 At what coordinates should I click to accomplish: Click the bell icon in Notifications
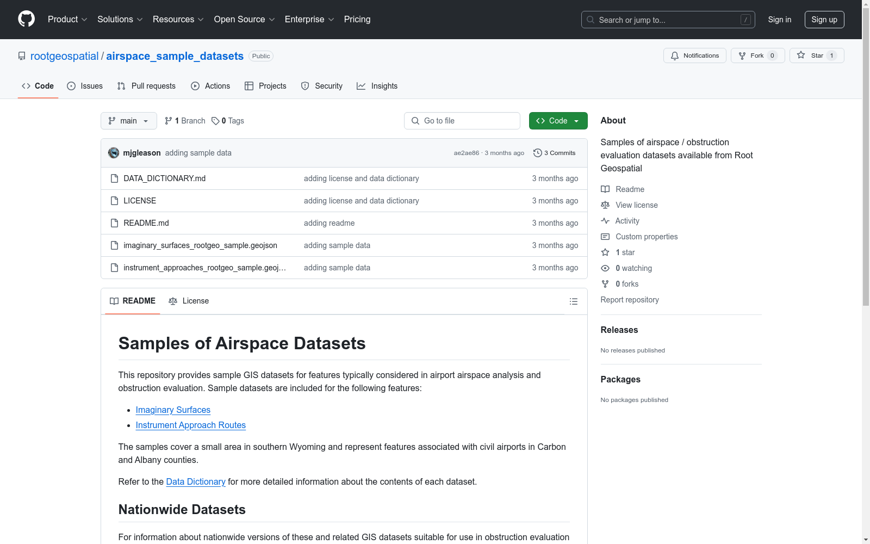click(675, 55)
